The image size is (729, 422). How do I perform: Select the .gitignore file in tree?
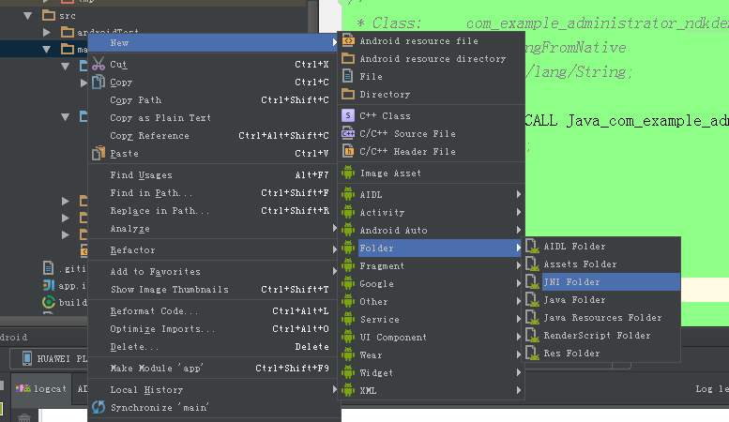pyautogui.click(x=71, y=269)
